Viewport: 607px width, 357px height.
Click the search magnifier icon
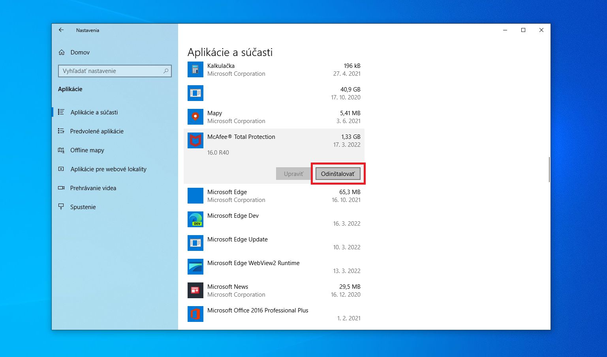click(166, 71)
